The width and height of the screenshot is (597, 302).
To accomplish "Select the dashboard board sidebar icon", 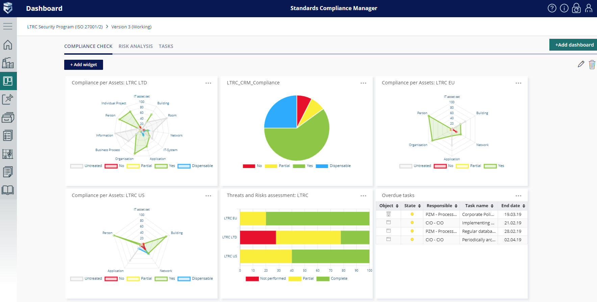I will pos(8,81).
